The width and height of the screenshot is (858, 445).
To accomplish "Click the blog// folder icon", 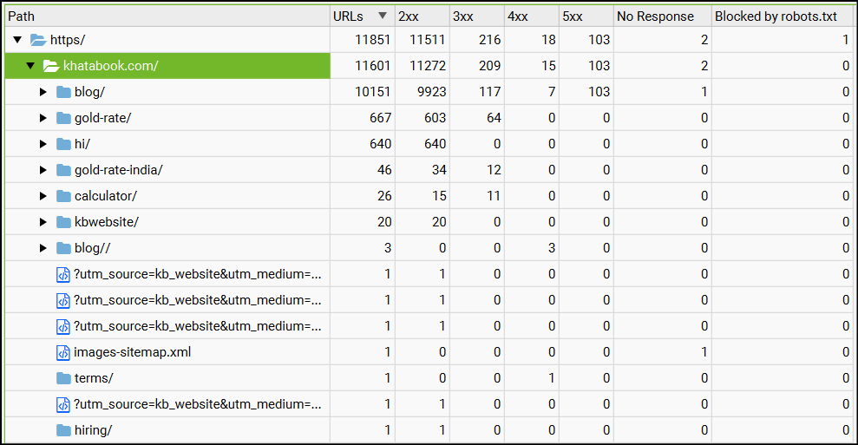I will (63, 248).
